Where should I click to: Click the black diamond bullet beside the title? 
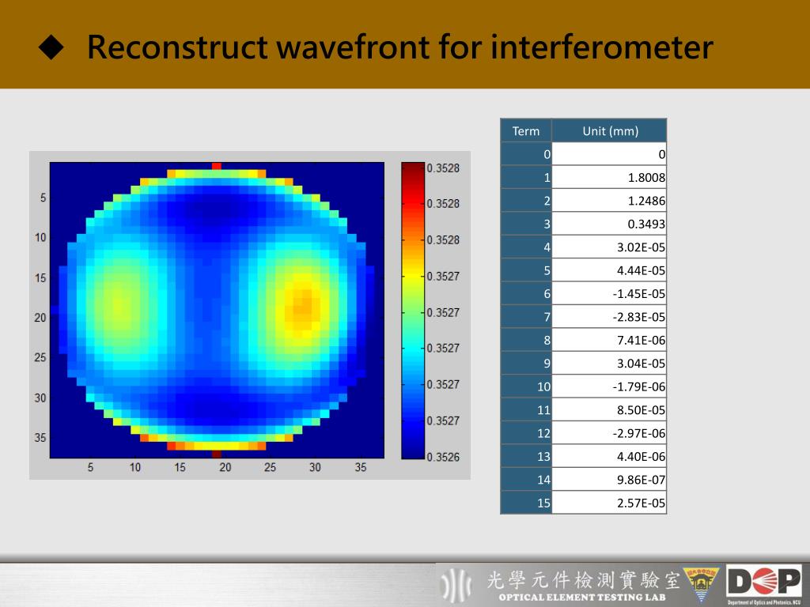[51, 47]
